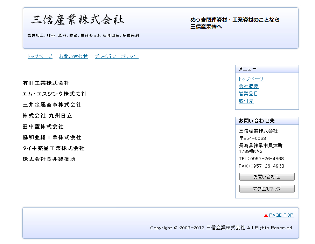Select 営業品目 in the メニュー sidebar
315x244 pixels.
248,94
